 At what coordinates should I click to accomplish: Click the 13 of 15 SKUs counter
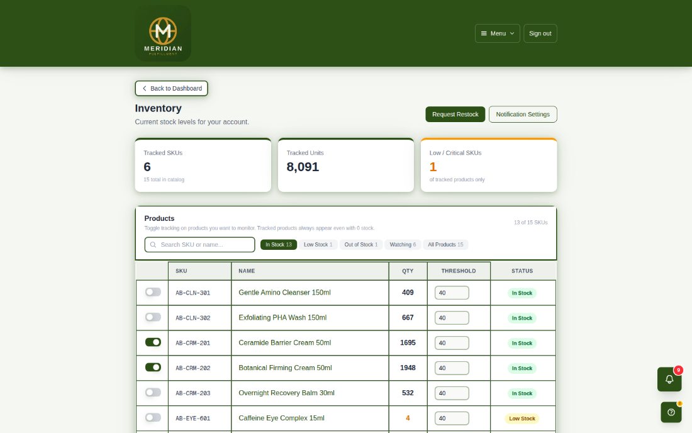pos(530,222)
